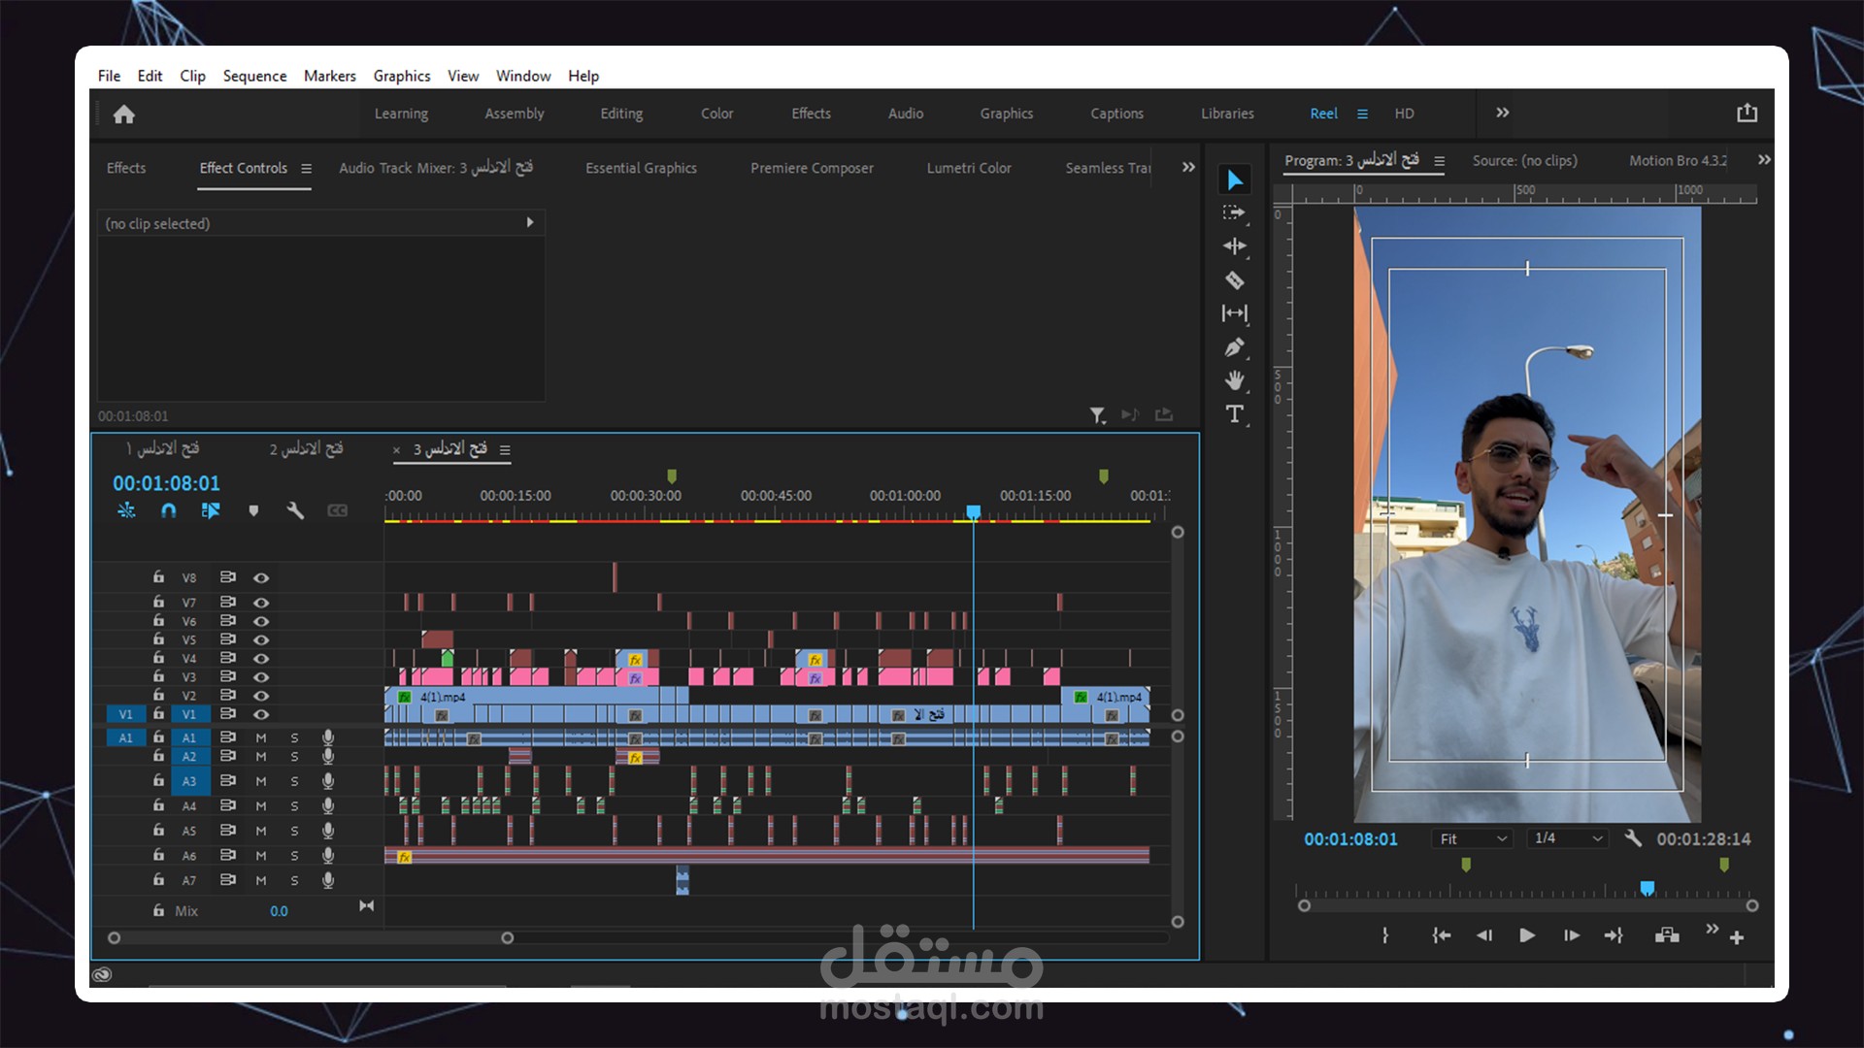Select the Ripple Edit tool
This screenshot has height=1048, width=1864.
(x=1234, y=246)
